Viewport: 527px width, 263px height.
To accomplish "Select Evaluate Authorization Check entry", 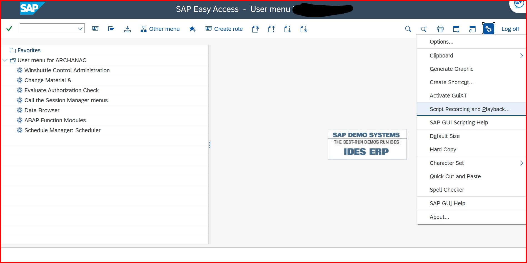I will [x=61, y=90].
